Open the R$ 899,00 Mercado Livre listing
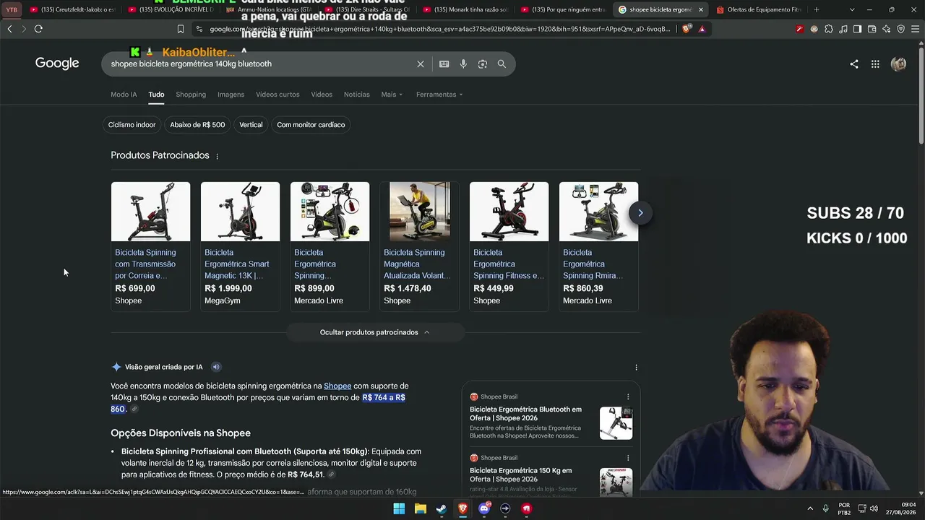This screenshot has width=925, height=520. pos(330,246)
